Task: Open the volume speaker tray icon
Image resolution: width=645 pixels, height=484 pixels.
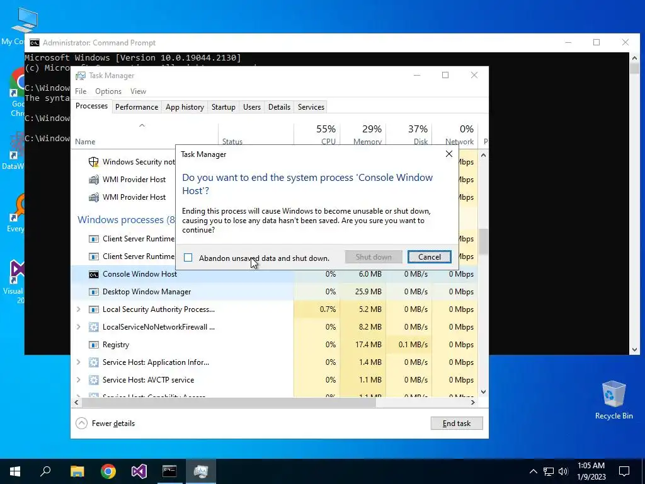Action: coord(563,471)
